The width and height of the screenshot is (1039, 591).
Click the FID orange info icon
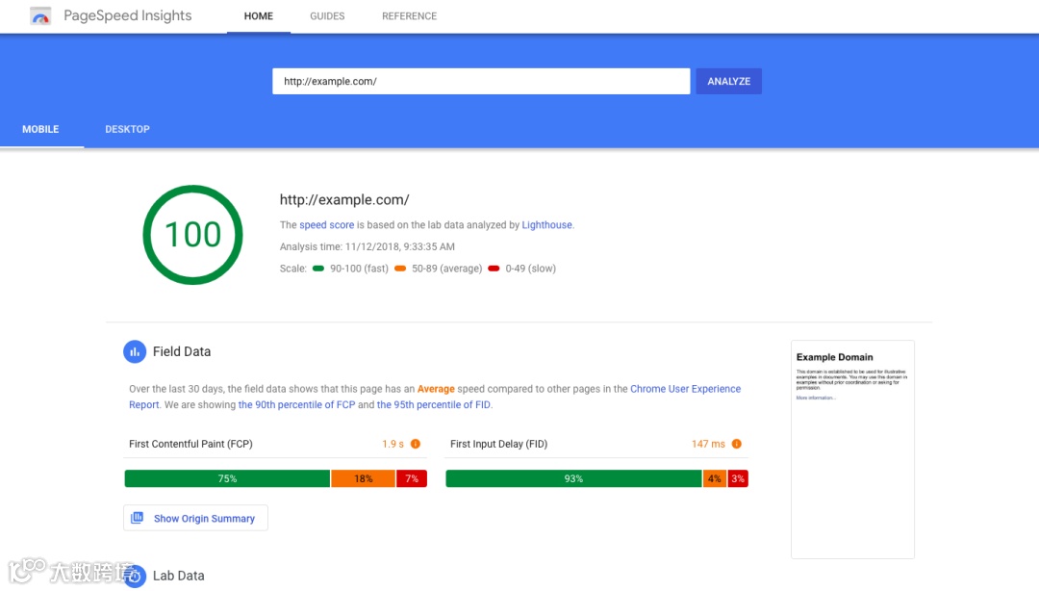click(736, 444)
